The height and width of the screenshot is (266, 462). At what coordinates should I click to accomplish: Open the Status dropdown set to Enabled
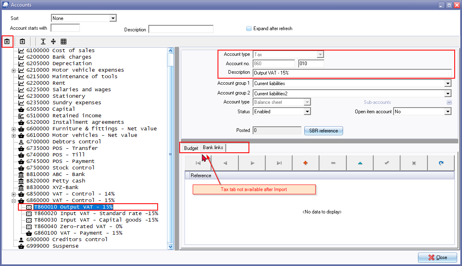pos(307,112)
